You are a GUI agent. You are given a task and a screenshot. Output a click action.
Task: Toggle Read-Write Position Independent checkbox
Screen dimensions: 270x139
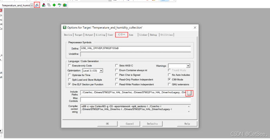(x=117, y=84)
